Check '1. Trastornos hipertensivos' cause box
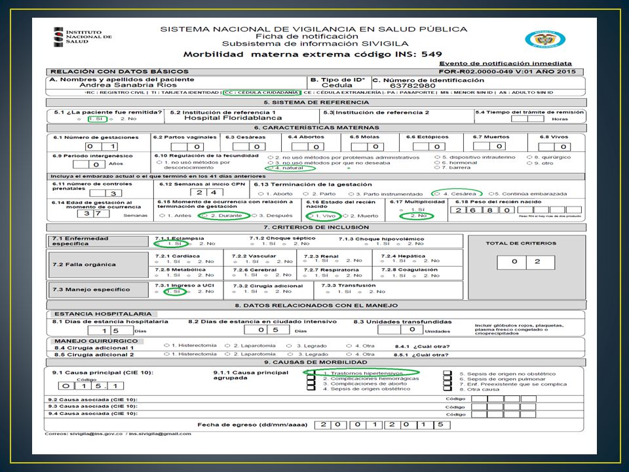The height and width of the screenshot is (472, 629). [311, 373]
